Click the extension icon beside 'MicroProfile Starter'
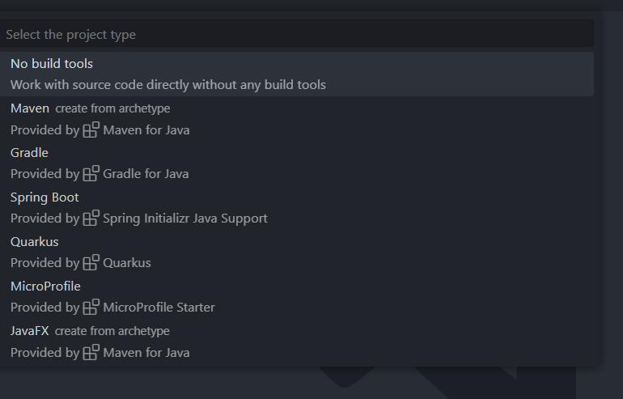The image size is (623, 399). (91, 308)
